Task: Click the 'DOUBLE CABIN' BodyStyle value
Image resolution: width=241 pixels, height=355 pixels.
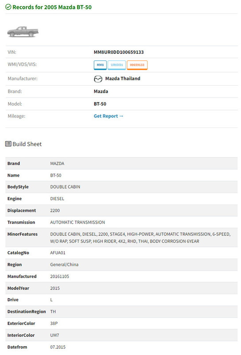Action: [65, 187]
